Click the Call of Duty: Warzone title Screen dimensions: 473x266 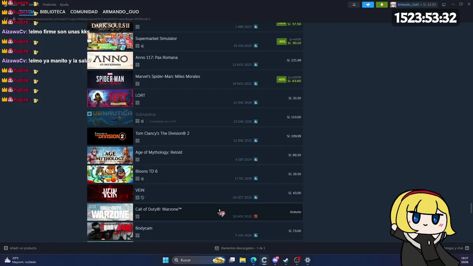[159, 209]
